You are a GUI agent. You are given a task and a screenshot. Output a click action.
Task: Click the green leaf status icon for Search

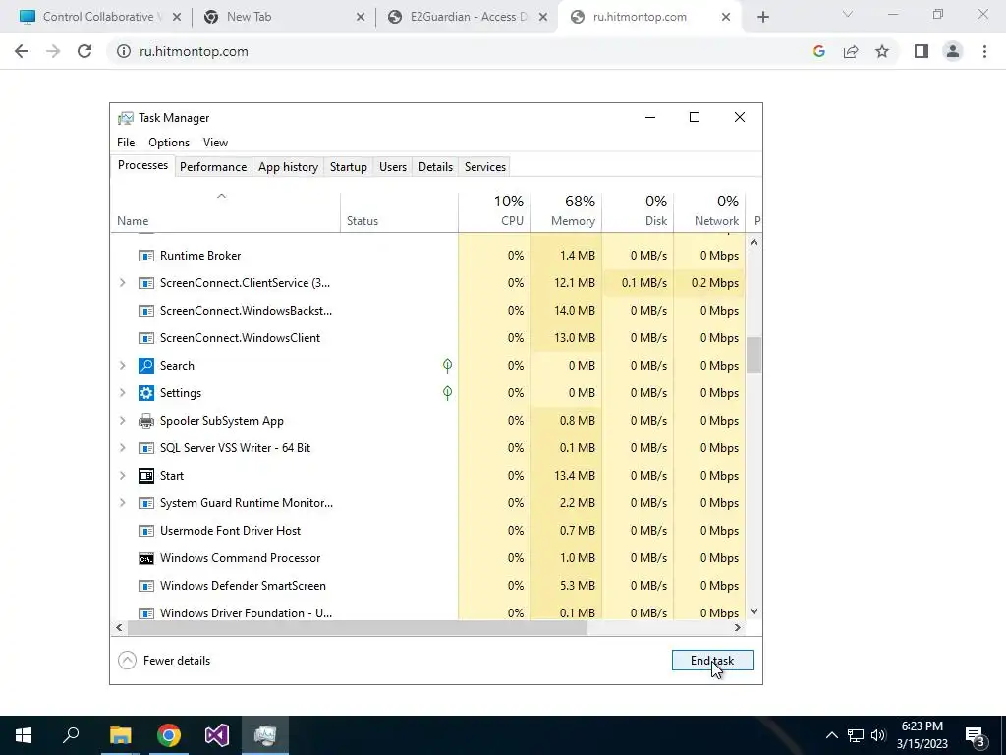(x=447, y=366)
